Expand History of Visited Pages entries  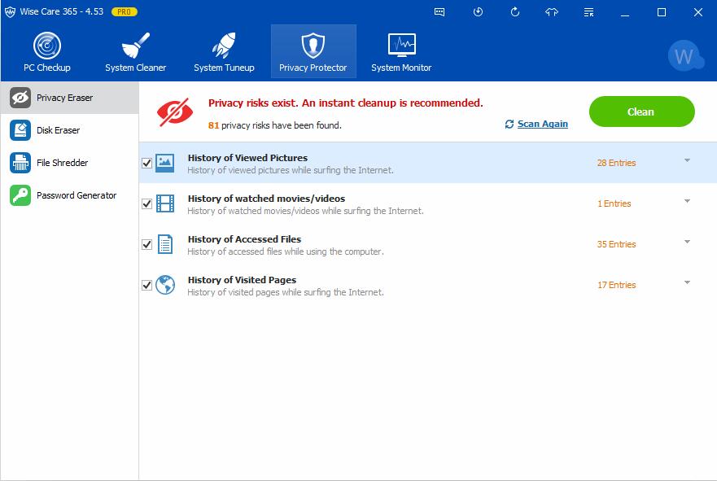coord(687,282)
